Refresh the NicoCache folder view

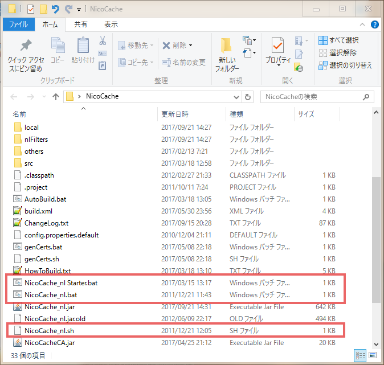[x=248, y=97]
